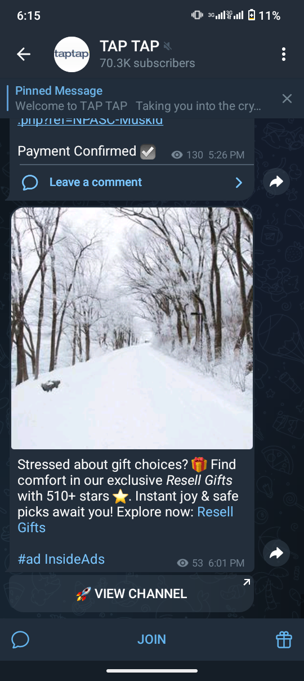Expand comments with the chevron arrow
This screenshot has height=681, width=304.
coord(239,182)
